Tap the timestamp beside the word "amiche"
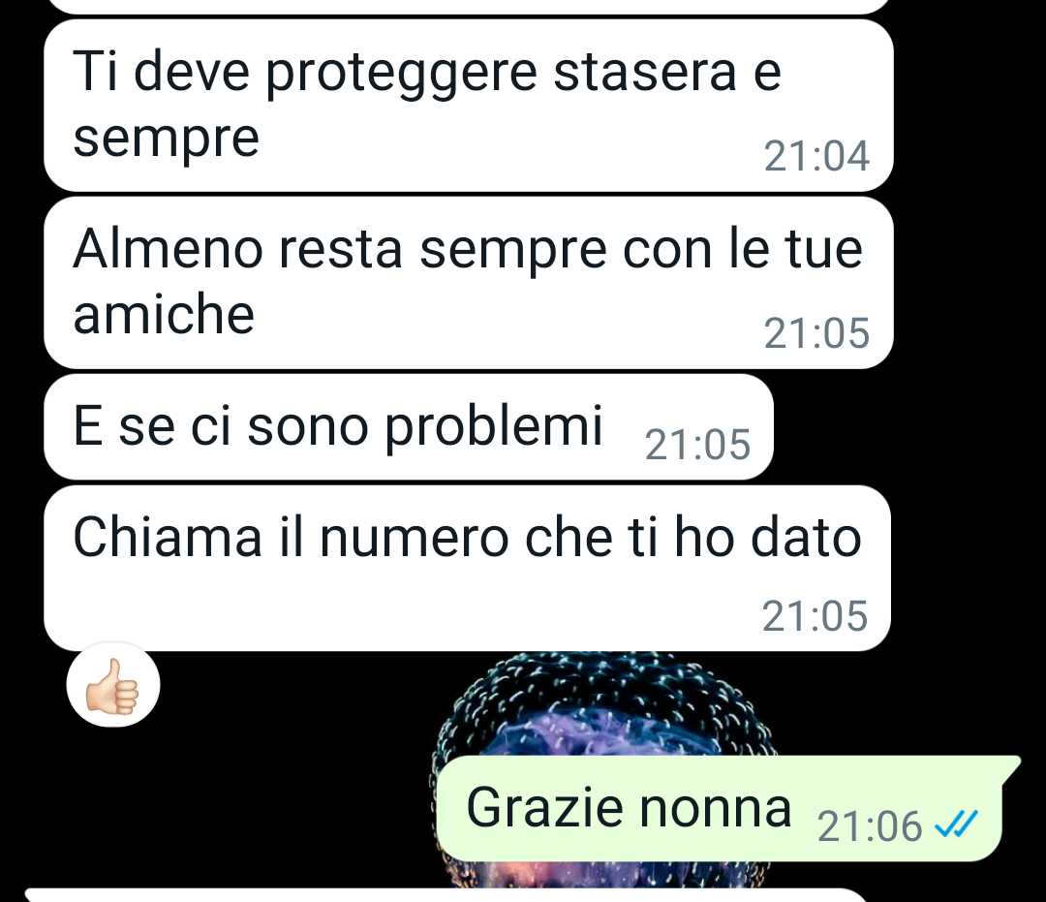Image resolution: width=1046 pixels, height=902 pixels. [x=816, y=333]
